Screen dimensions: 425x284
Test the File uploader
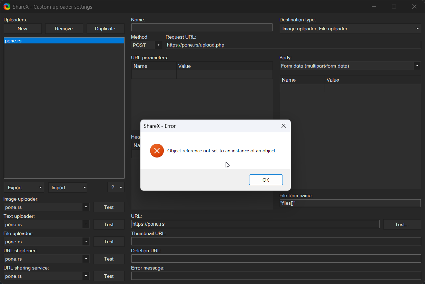click(109, 242)
